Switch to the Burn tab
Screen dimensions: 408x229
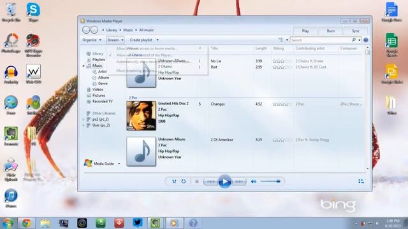[330, 31]
